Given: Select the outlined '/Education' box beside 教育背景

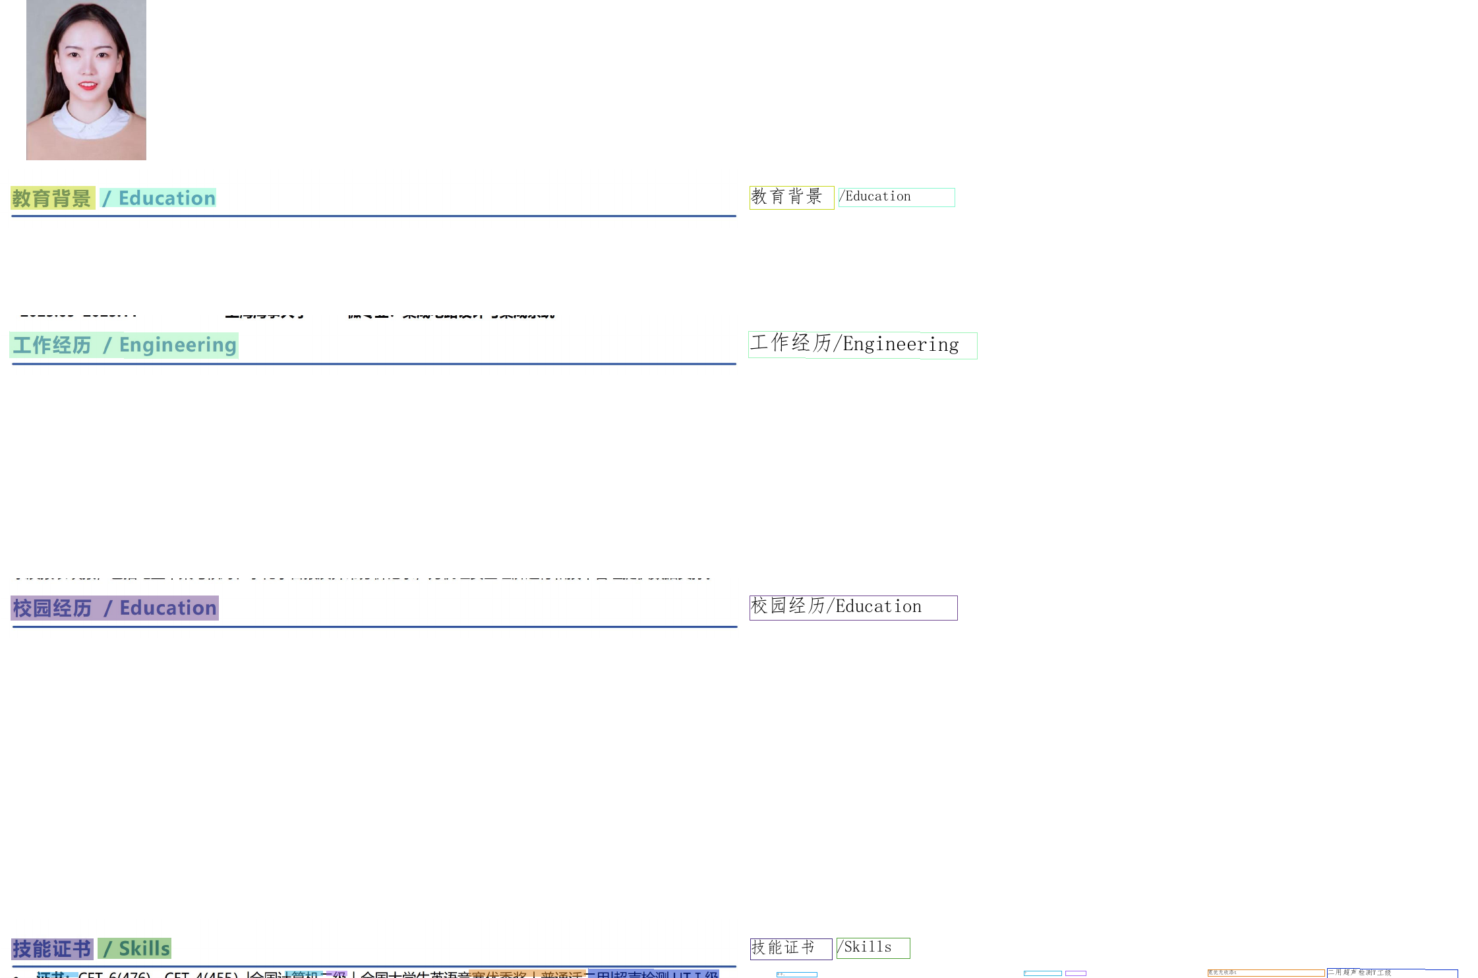Looking at the screenshot, I should pos(896,197).
